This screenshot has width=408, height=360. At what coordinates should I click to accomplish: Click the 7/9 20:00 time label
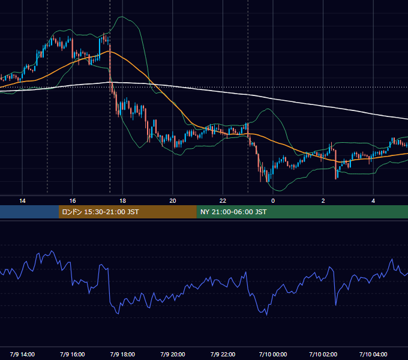173,354
